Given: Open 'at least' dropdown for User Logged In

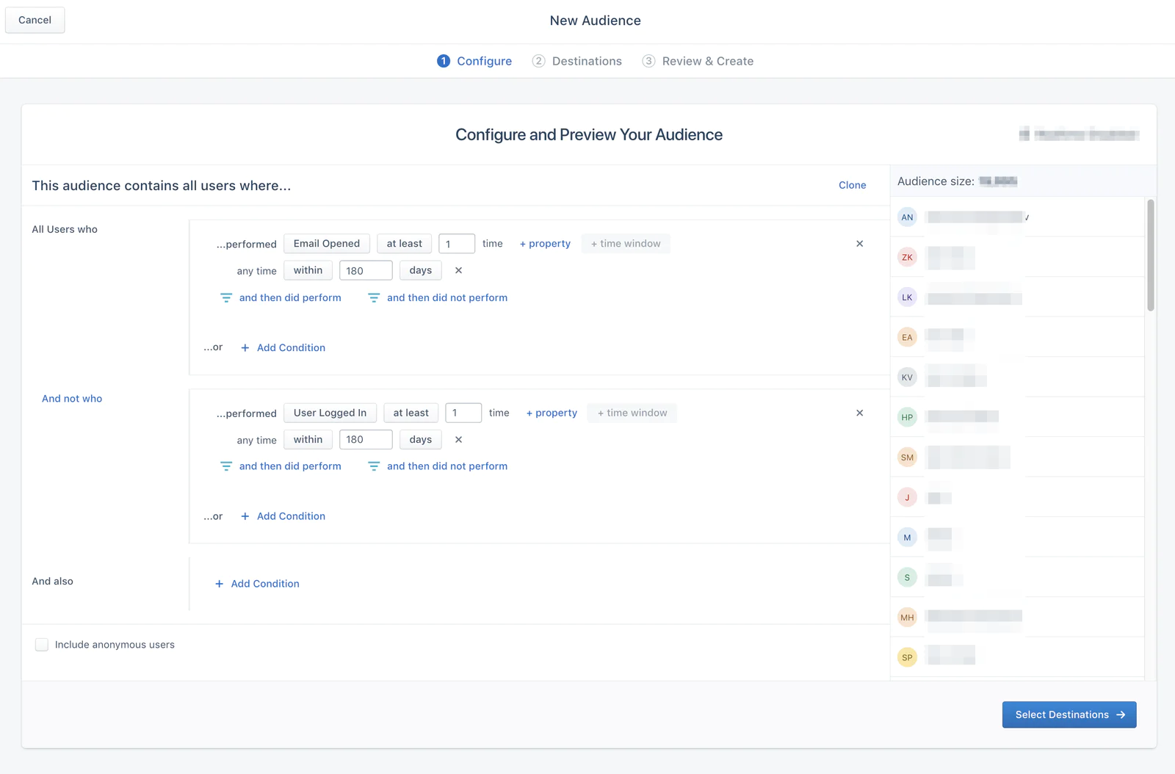Looking at the screenshot, I should click(411, 413).
